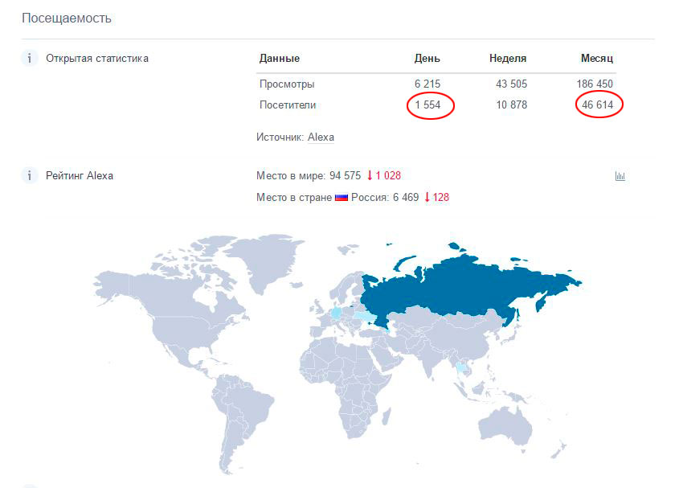This screenshot has height=488, width=679.
Task: Click the Посещаемость section heading
Action: pyautogui.click(x=67, y=18)
